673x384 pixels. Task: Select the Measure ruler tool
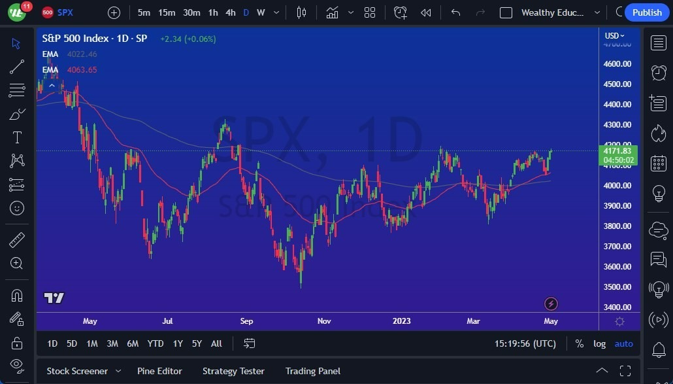click(16, 239)
